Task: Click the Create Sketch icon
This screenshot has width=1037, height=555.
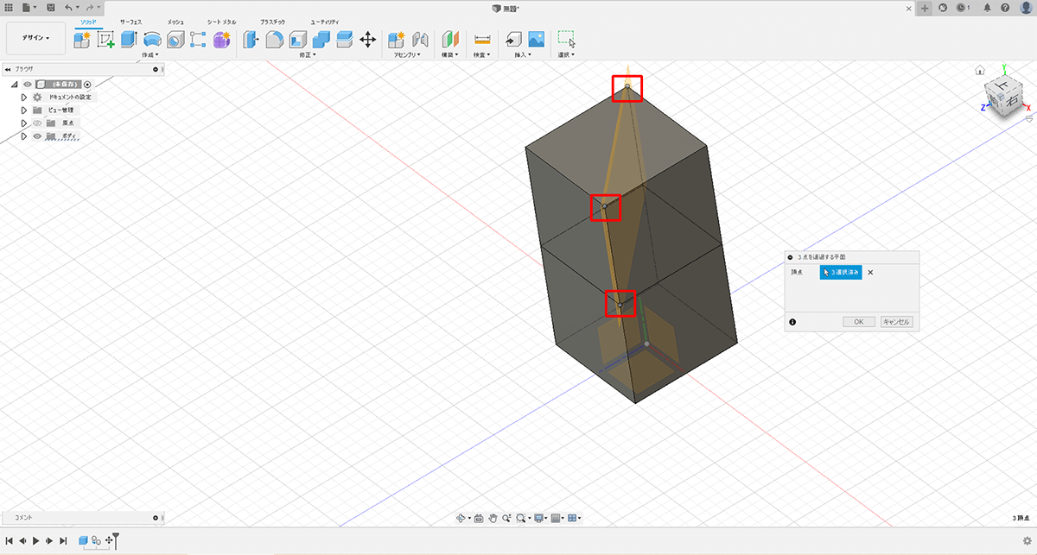Action: point(105,39)
